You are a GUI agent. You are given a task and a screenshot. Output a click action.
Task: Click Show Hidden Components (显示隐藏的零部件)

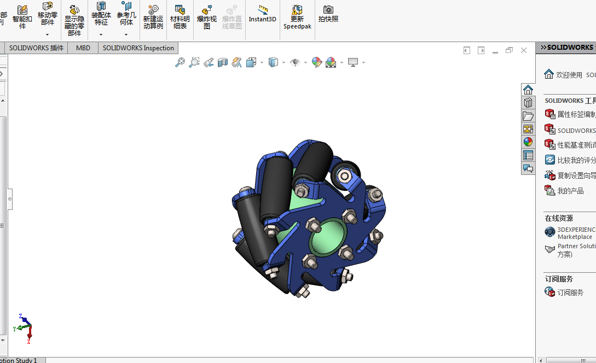74,21
